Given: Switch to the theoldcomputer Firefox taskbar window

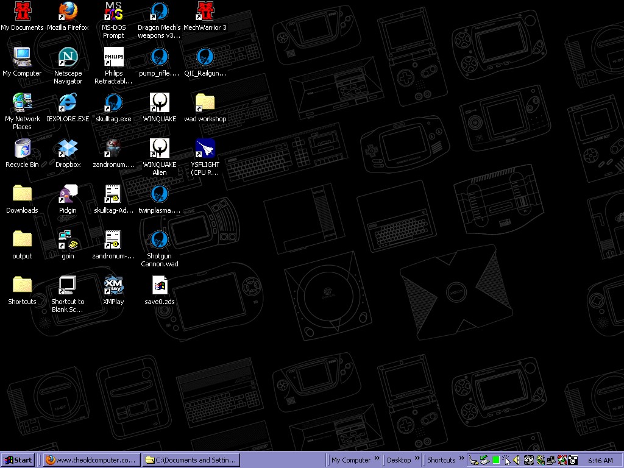Looking at the screenshot, I should [91, 460].
